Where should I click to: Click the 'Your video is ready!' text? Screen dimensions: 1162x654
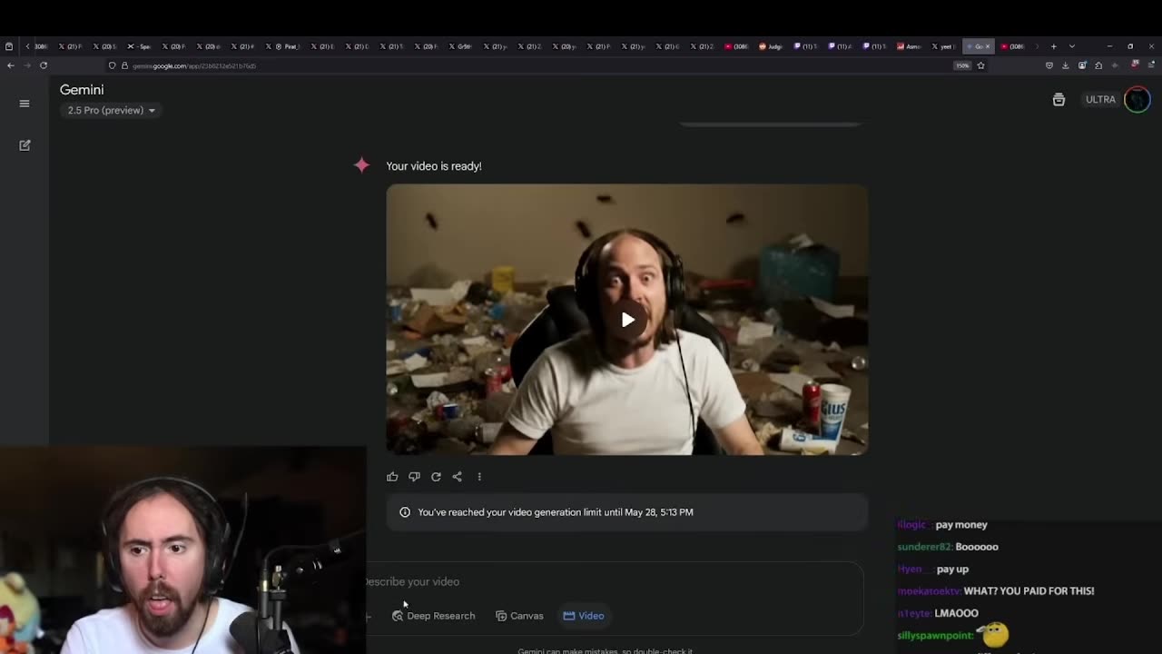click(x=434, y=166)
